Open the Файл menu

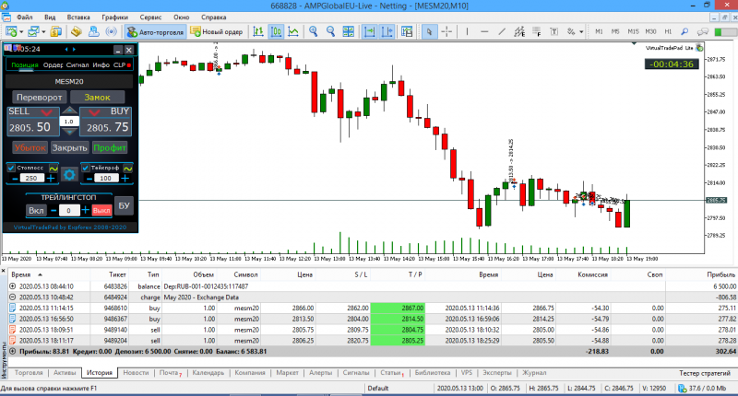(25, 17)
